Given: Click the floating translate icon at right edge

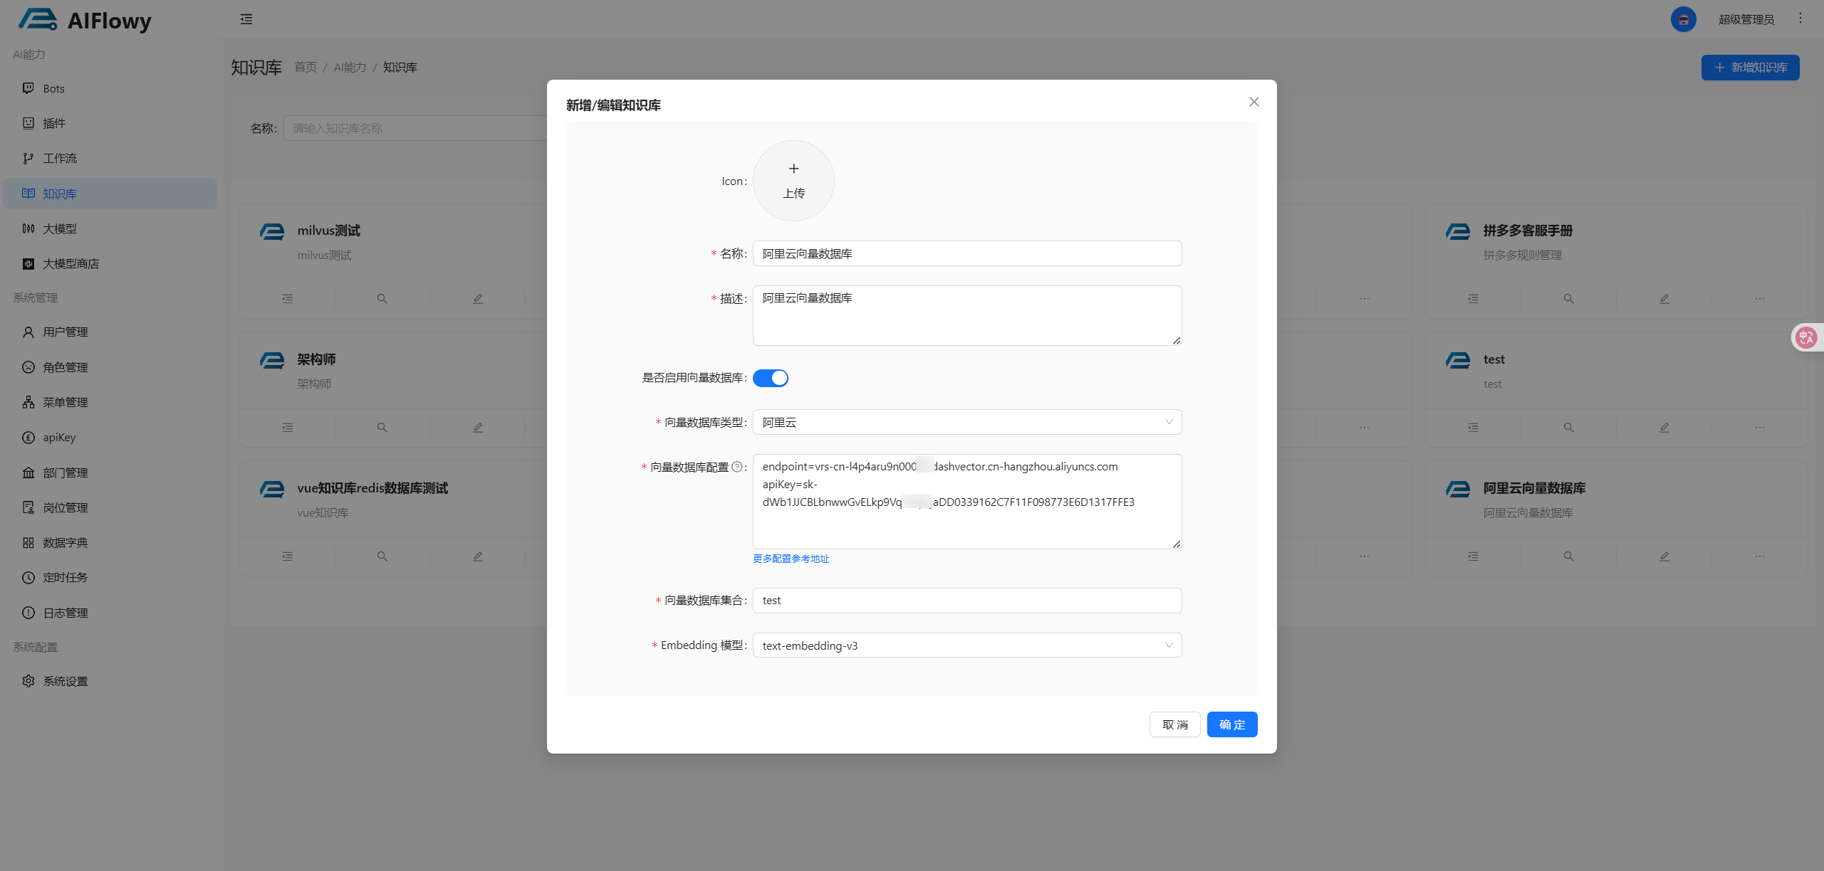Looking at the screenshot, I should [x=1806, y=337].
